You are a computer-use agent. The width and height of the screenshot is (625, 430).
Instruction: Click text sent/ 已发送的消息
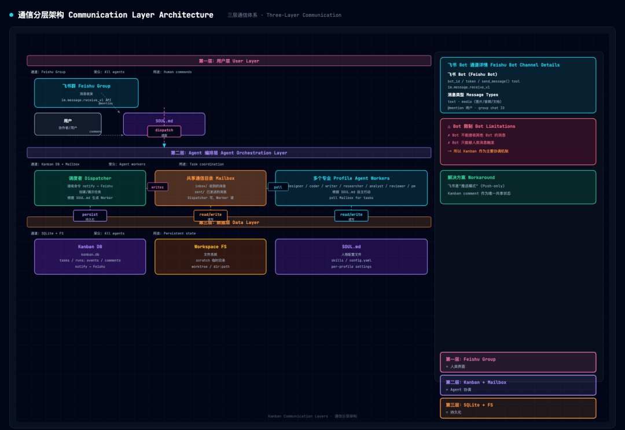pos(211,192)
